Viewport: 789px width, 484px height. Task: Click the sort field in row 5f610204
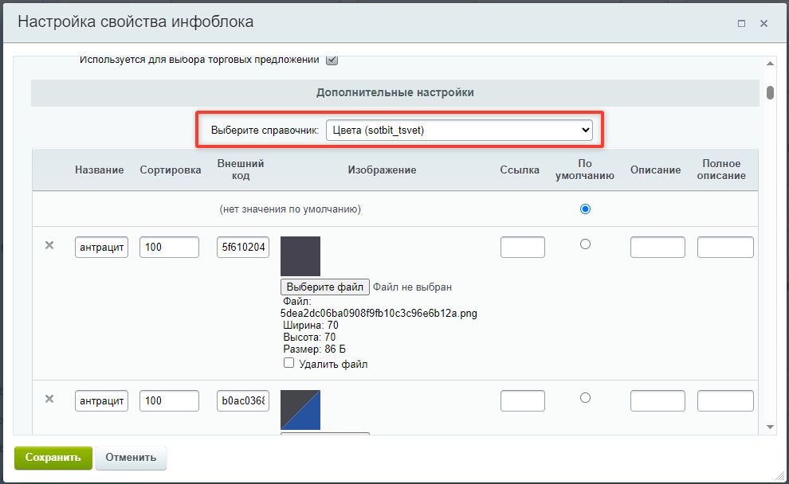point(169,248)
